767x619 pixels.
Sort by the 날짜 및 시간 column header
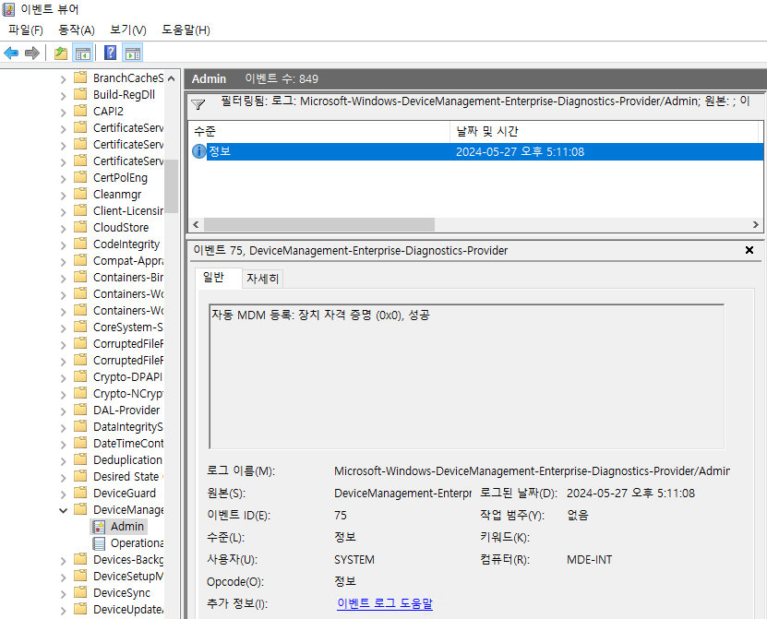(605, 131)
